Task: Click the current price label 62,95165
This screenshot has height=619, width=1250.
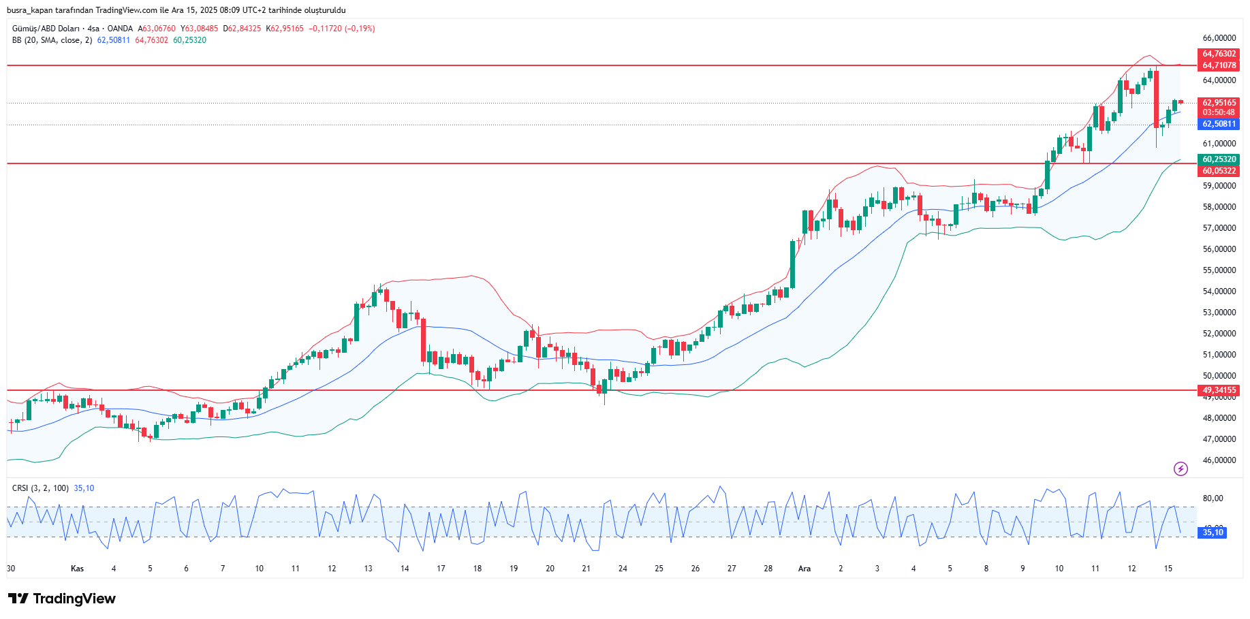Action: [1218, 103]
